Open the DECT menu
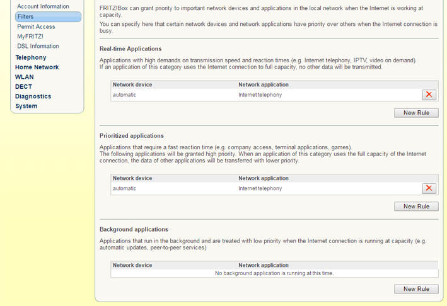 (x=24, y=86)
